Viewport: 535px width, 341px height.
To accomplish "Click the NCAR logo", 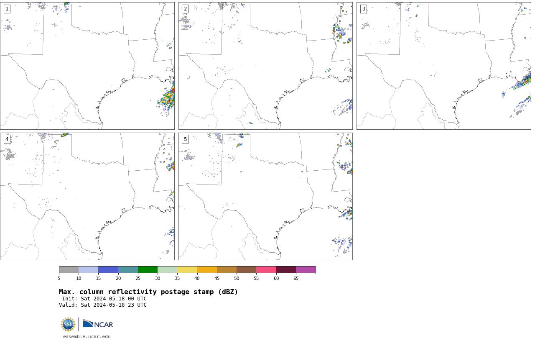I will click(x=98, y=324).
